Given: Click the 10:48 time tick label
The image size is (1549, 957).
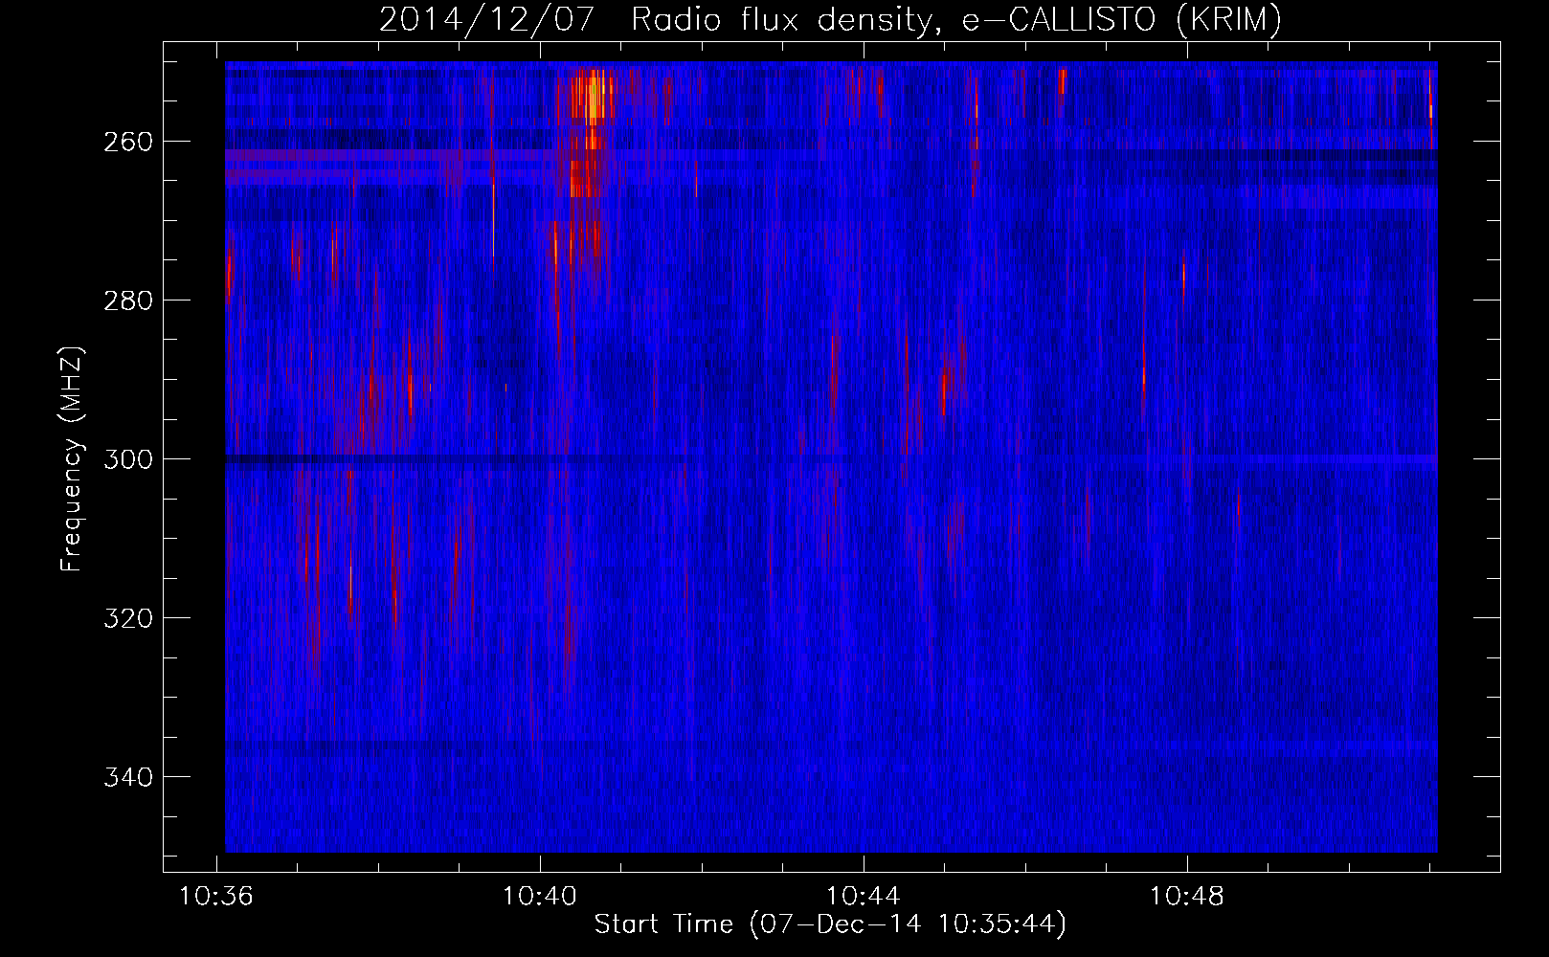Looking at the screenshot, I should click(x=1187, y=897).
